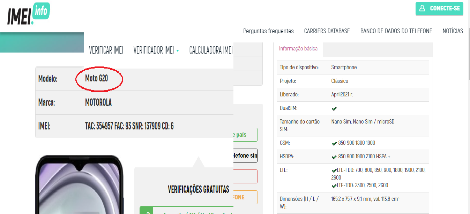Click the Liberado: label

(x=289, y=94)
